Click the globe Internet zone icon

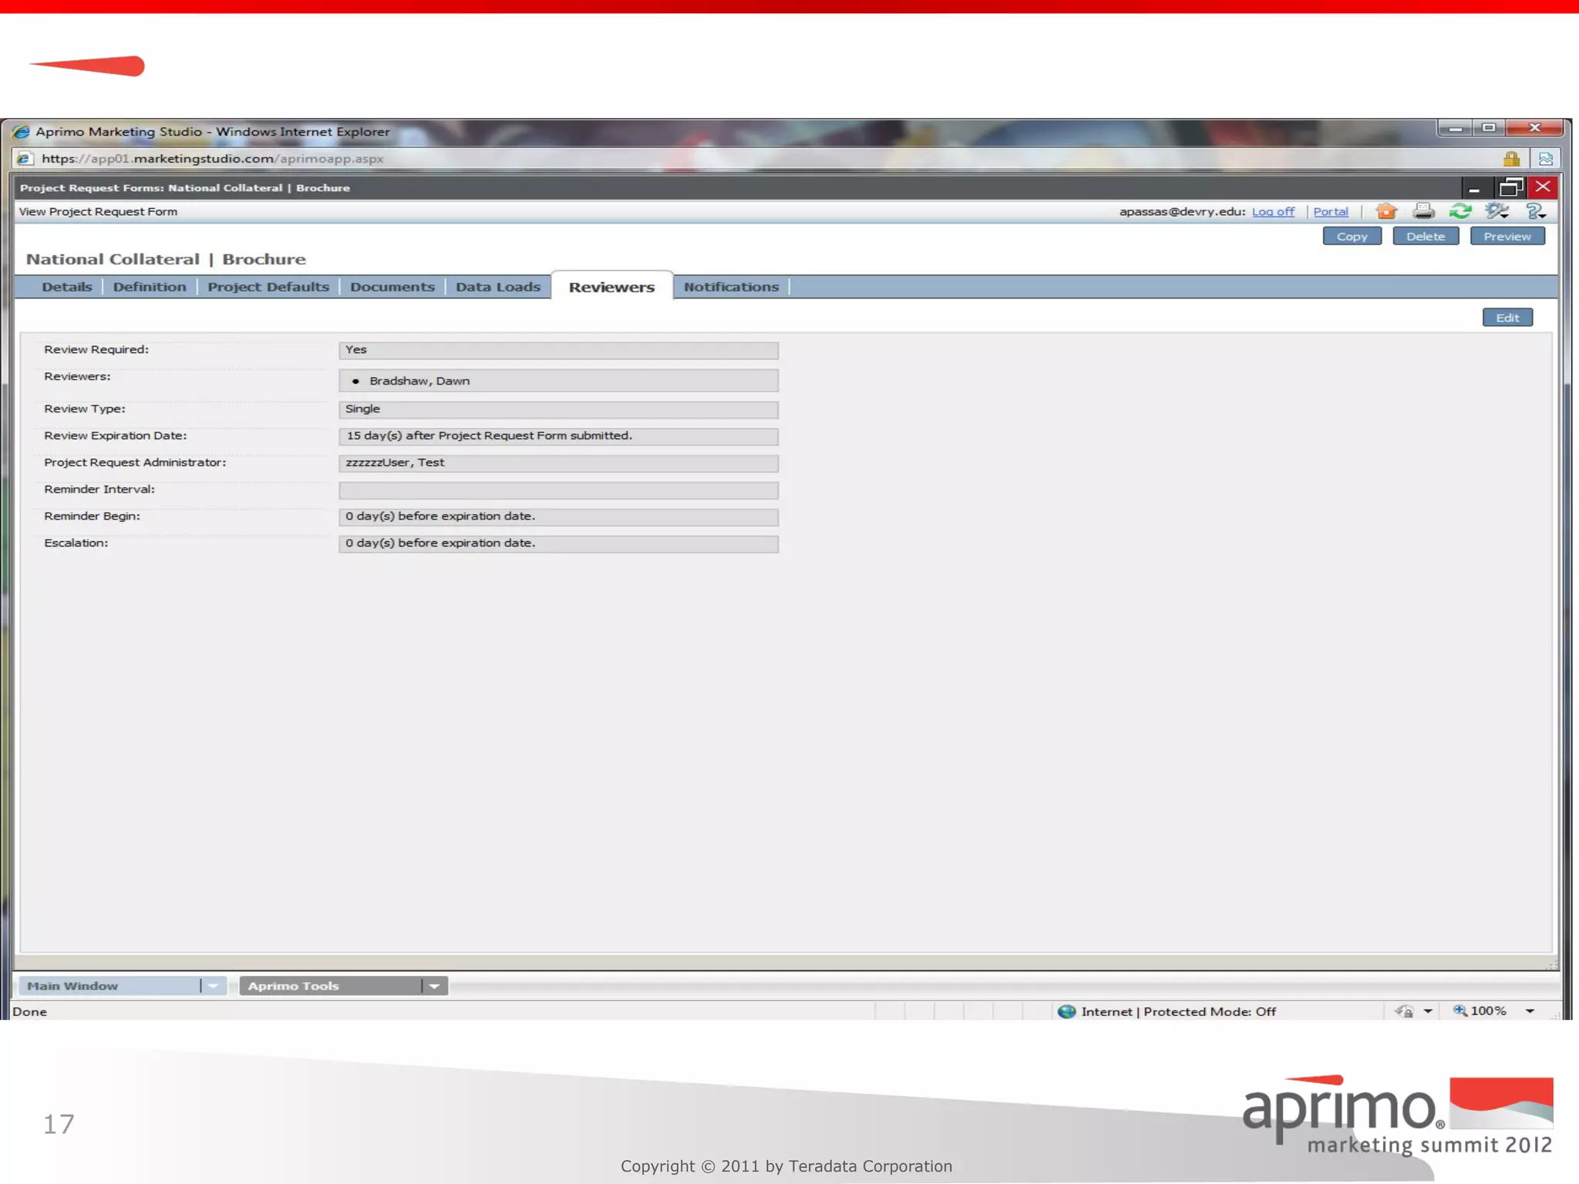1066,1011
